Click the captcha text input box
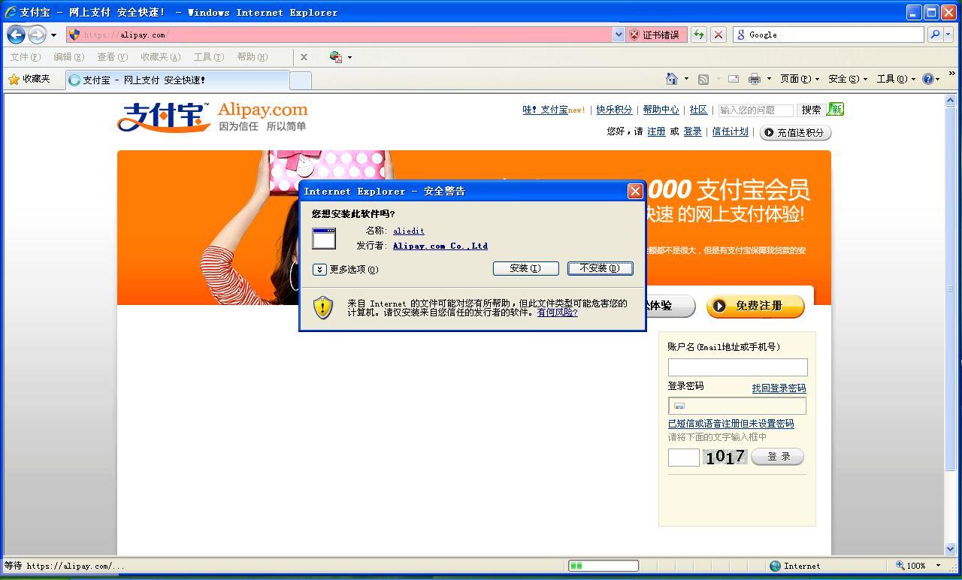This screenshot has height=580, width=962. point(684,457)
